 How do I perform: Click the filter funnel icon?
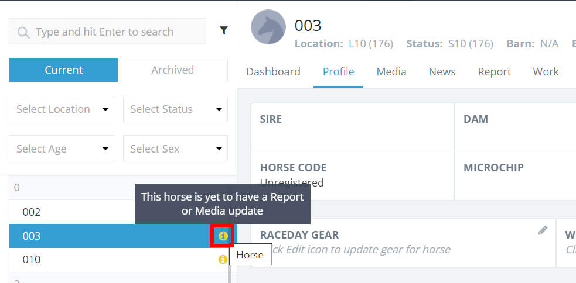click(224, 30)
